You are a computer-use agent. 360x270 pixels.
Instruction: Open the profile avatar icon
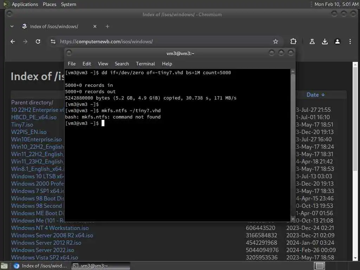tap(337, 41)
